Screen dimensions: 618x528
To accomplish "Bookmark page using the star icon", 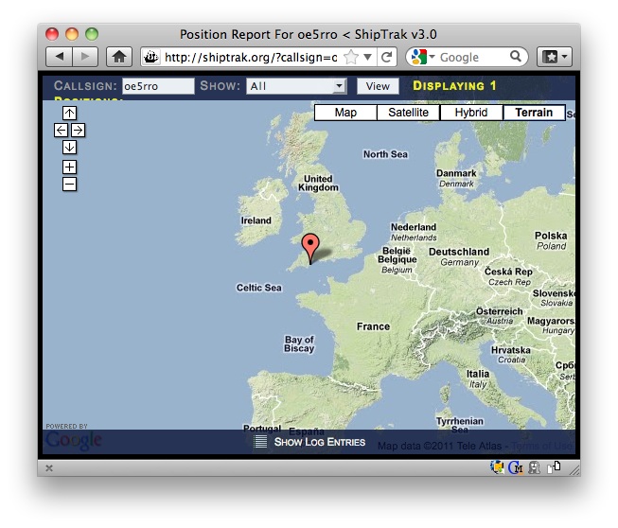I will [x=350, y=58].
